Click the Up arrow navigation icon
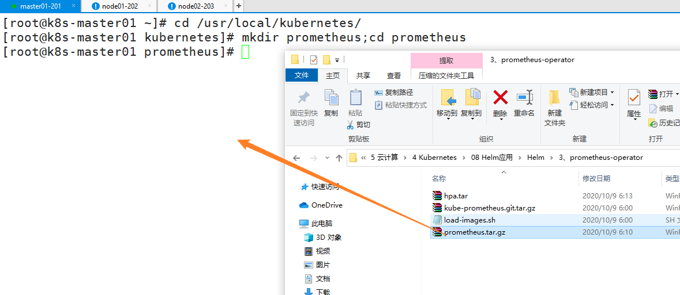Viewport: 680px width, 295px height. (x=339, y=158)
